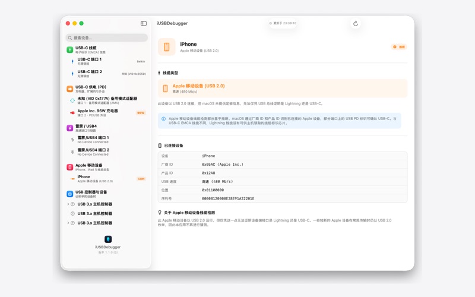Toggle the sidebar with the panel icon
The height and width of the screenshot is (297, 475).
pyautogui.click(x=144, y=23)
